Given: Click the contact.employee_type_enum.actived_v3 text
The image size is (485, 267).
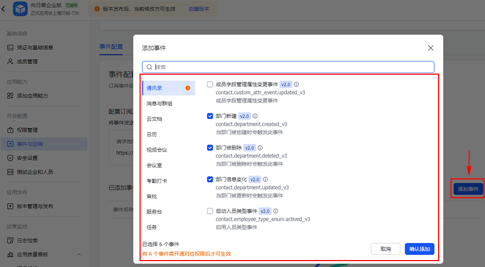Looking at the screenshot, I should 263,219.
